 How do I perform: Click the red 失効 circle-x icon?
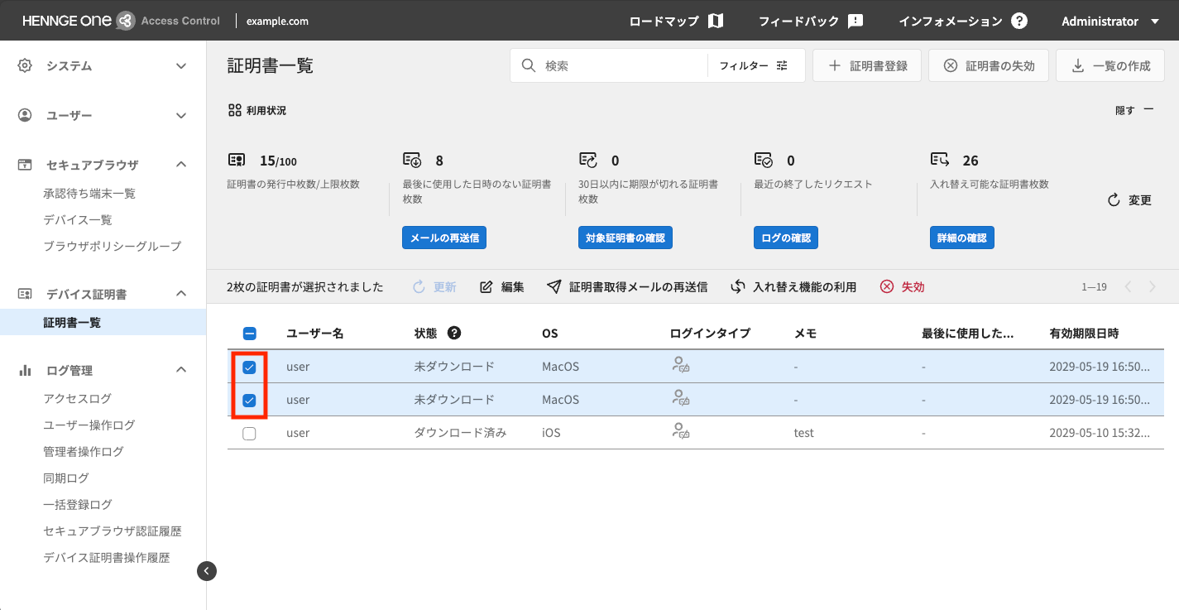[x=887, y=286]
